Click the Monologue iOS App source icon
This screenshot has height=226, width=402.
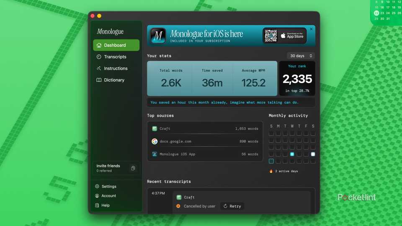[x=155, y=154]
